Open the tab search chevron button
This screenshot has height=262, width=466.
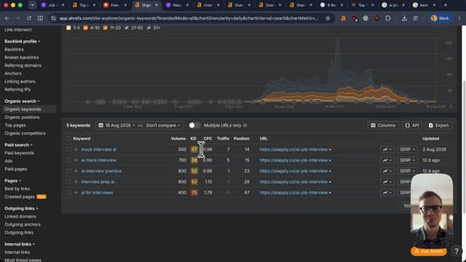32,5
